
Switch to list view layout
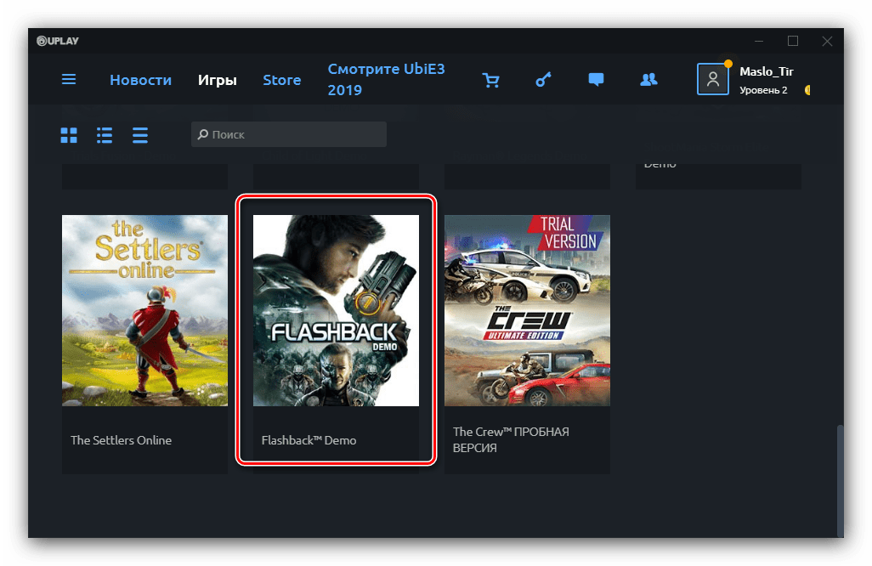point(105,134)
